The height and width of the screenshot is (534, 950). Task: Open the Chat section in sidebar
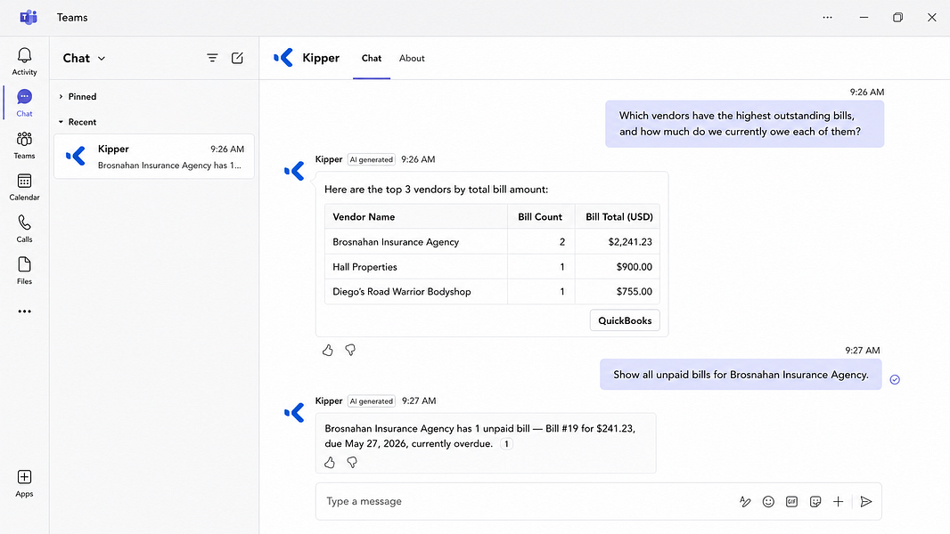(24, 103)
